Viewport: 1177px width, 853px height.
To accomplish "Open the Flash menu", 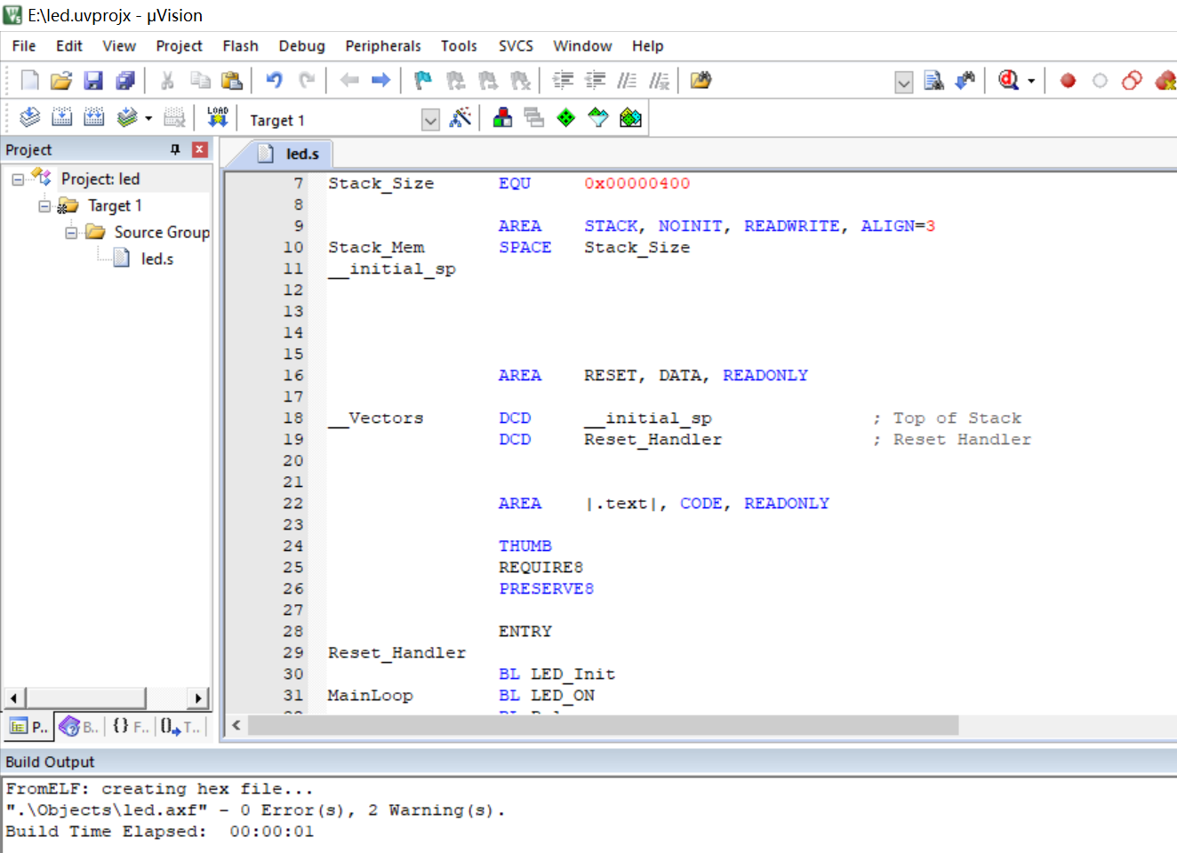I will tap(240, 46).
